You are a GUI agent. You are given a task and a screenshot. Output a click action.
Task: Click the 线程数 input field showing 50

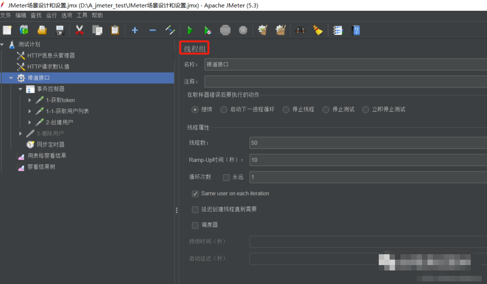(316, 143)
